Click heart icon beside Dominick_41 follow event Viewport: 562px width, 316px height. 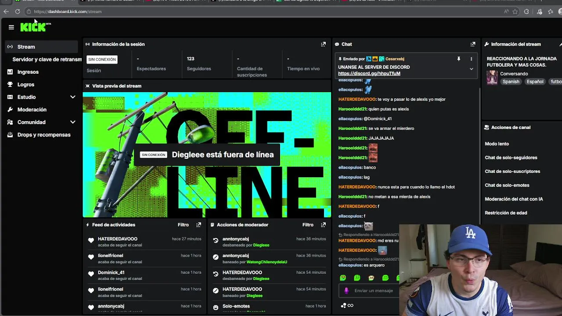tap(91, 274)
